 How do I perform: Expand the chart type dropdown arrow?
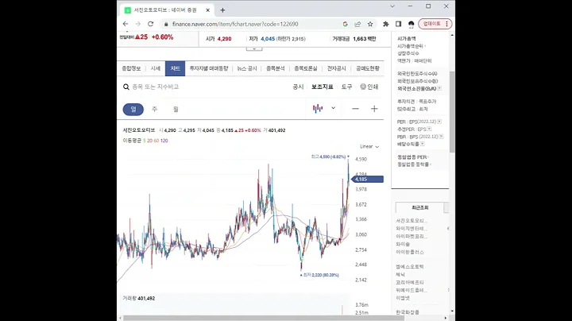333,108
